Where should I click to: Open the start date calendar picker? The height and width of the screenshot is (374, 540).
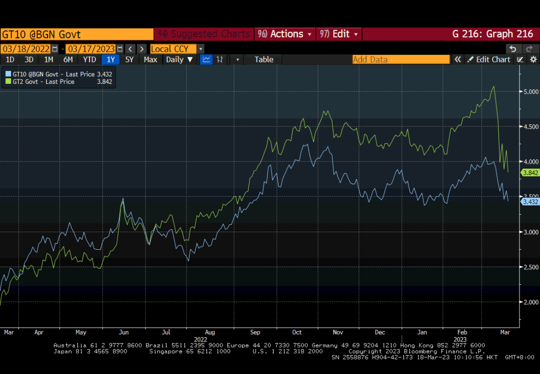point(54,49)
